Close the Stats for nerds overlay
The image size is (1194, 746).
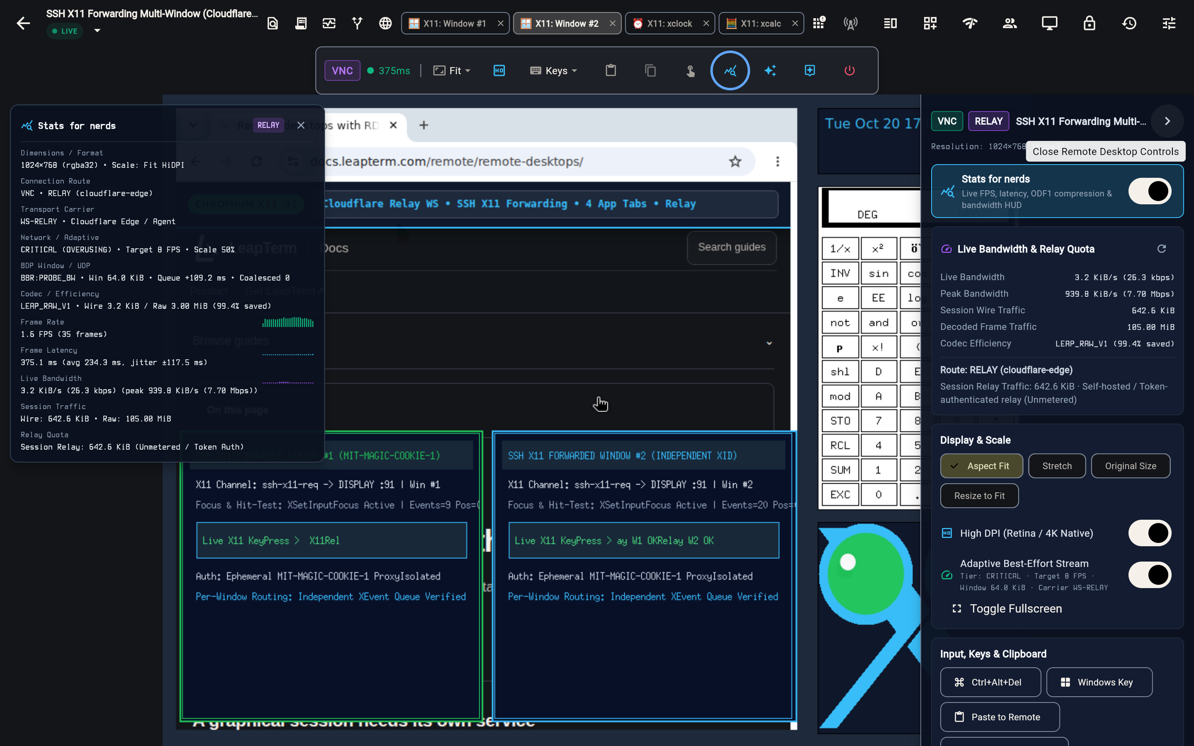pos(301,125)
